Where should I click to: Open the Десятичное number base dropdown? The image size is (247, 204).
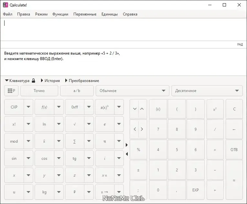pyautogui.click(x=207, y=91)
